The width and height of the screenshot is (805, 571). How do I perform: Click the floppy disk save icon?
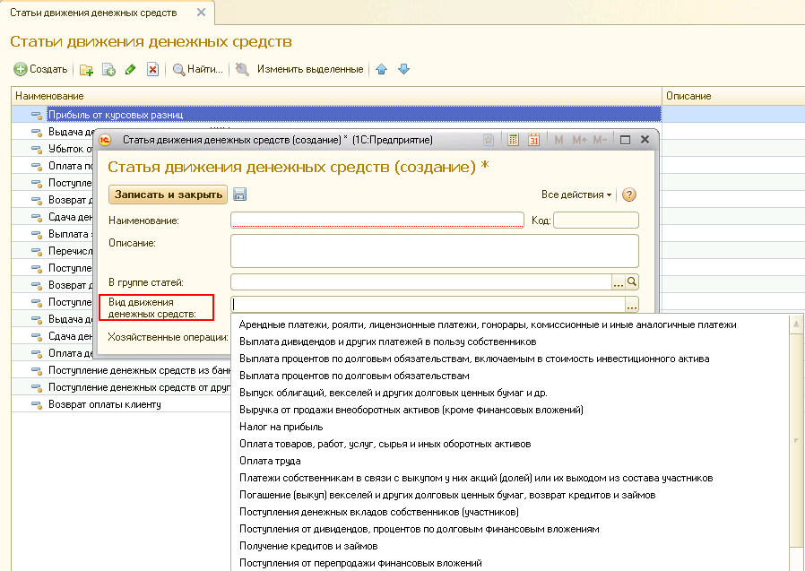pyautogui.click(x=239, y=195)
